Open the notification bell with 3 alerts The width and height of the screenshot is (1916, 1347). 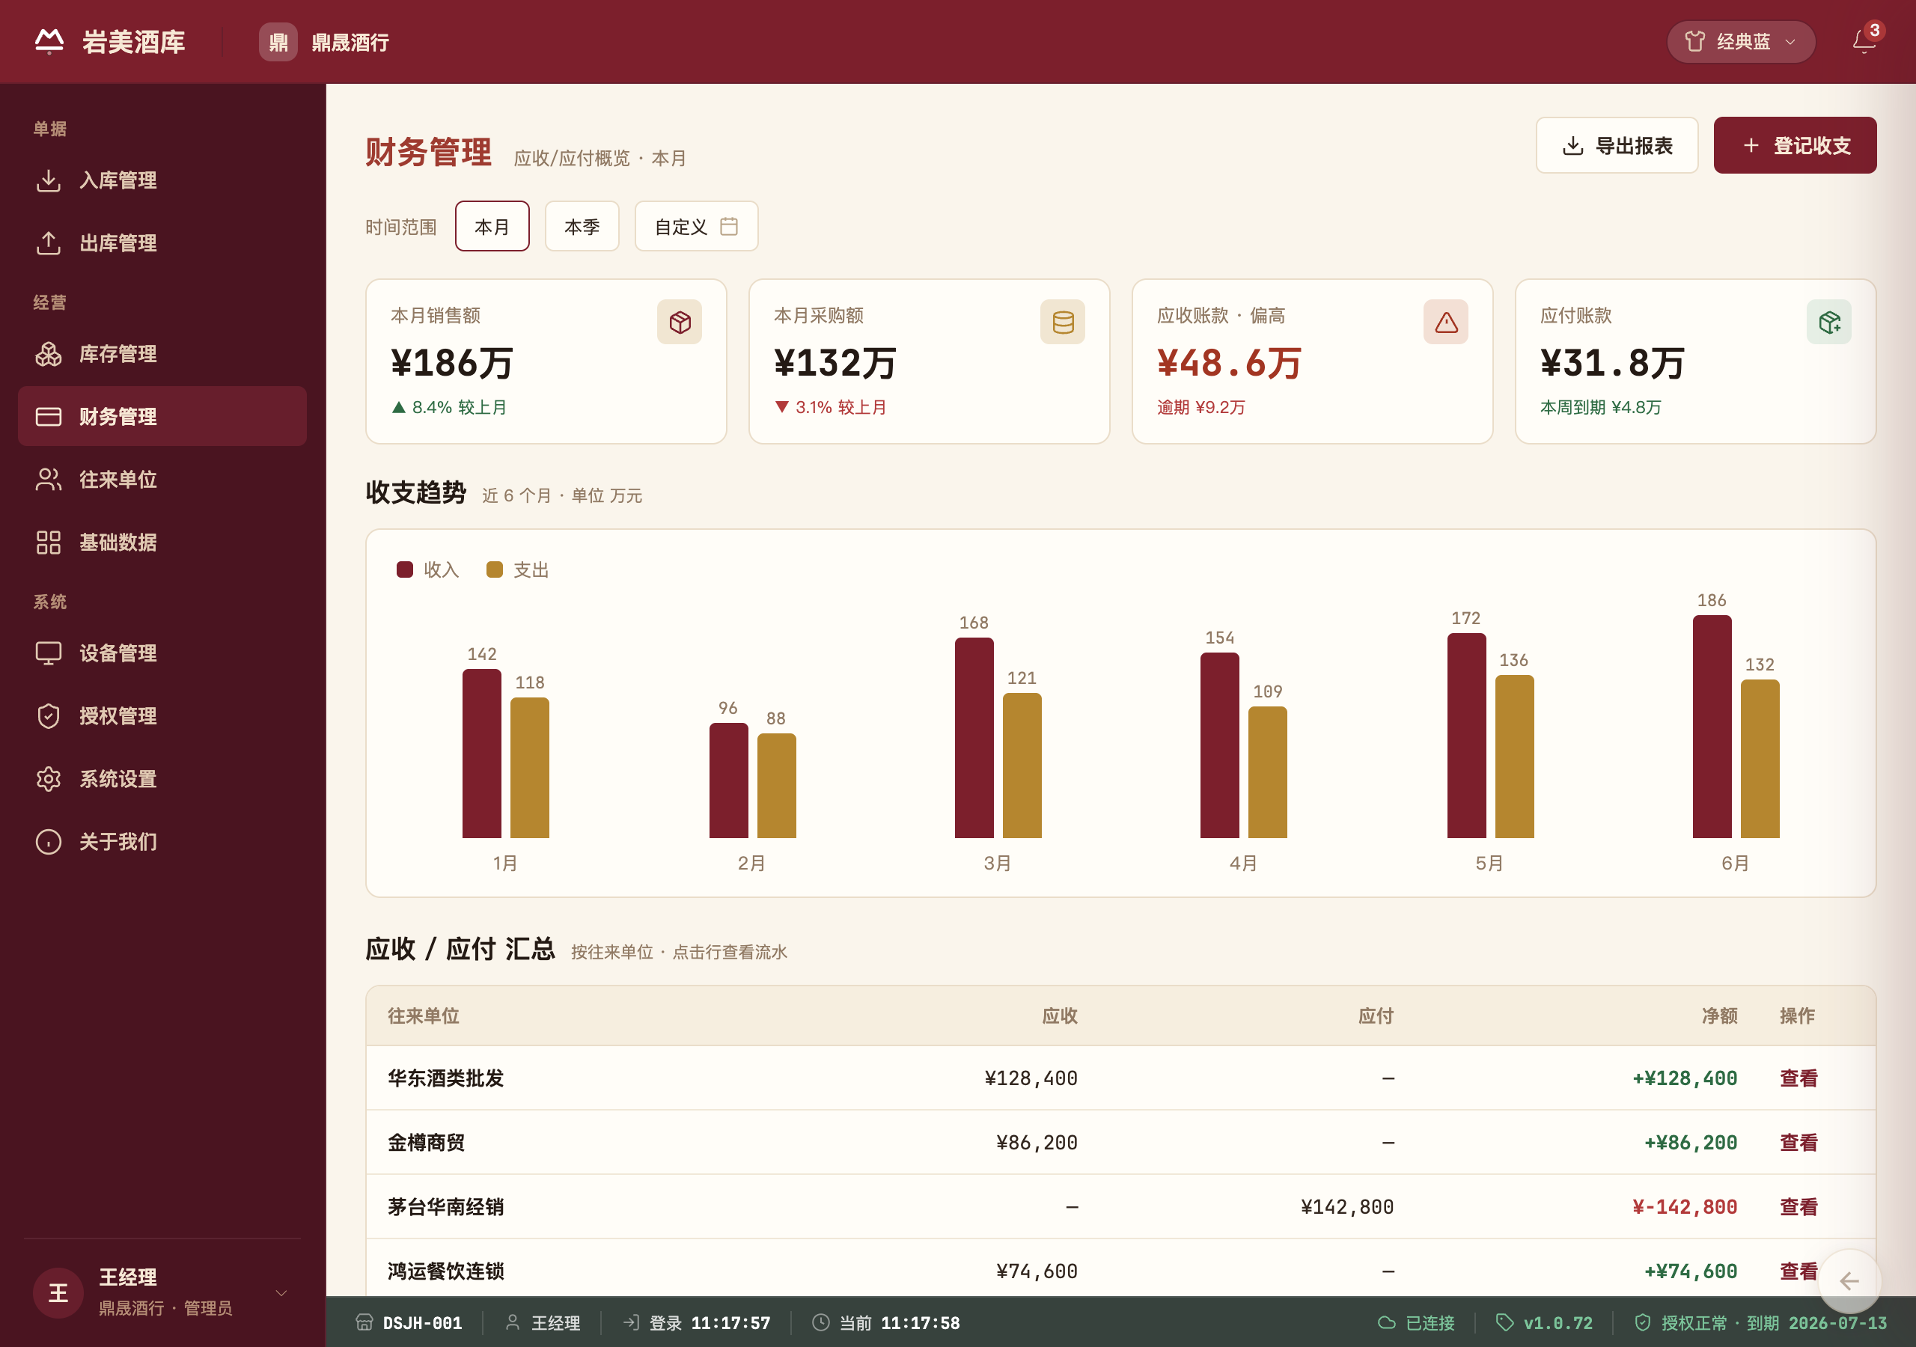coord(1864,41)
